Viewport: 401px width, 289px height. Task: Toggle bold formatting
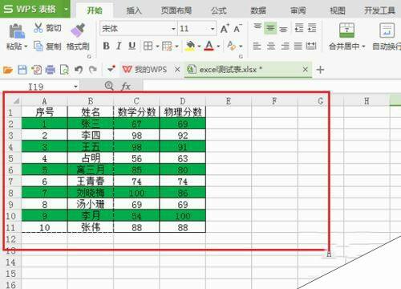pos(106,46)
